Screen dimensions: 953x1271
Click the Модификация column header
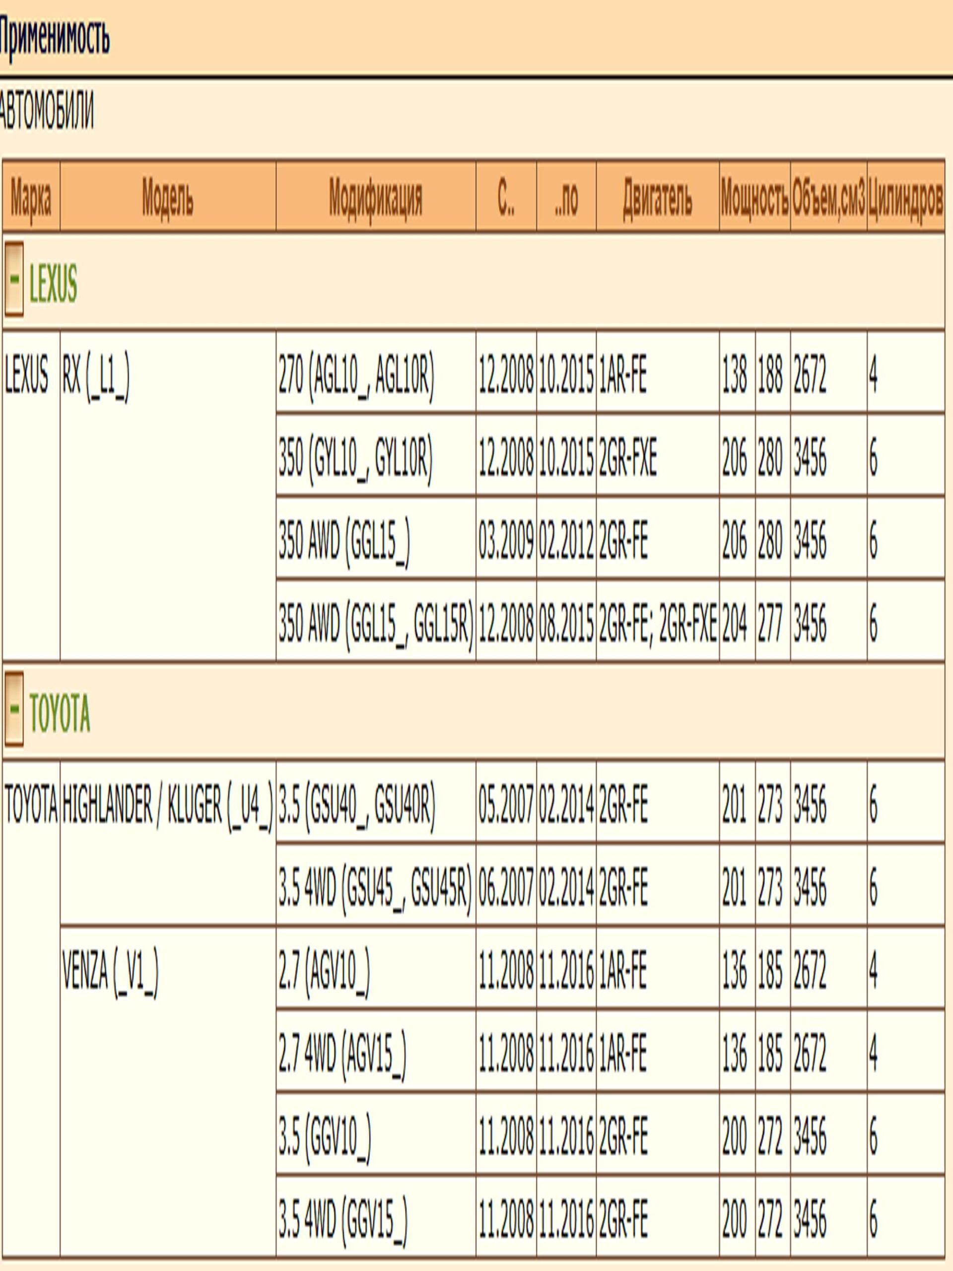[x=375, y=199]
